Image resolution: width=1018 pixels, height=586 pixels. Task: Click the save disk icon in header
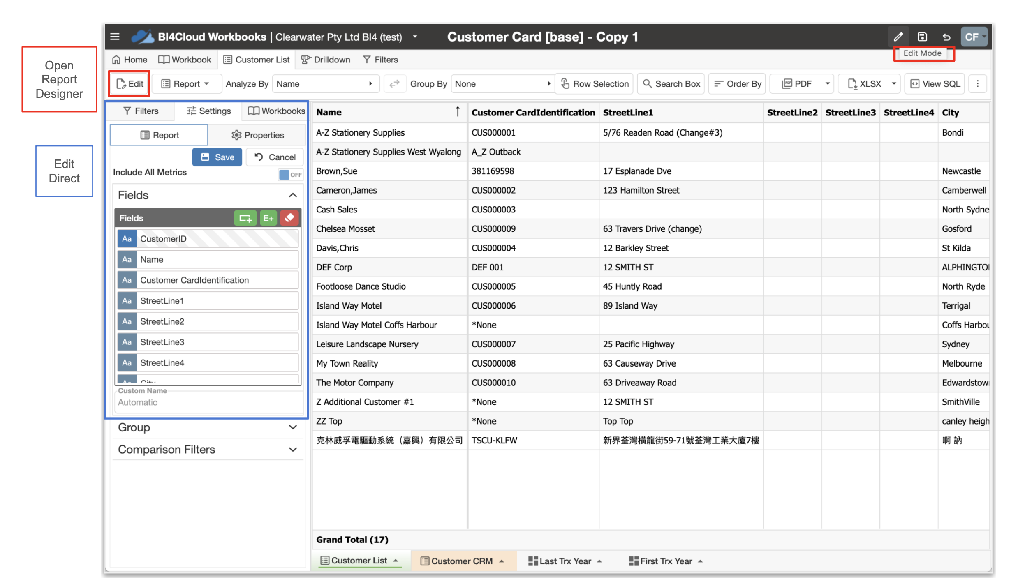922,37
